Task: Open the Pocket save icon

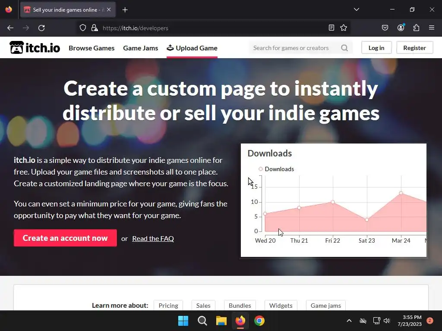Action: pos(385,28)
